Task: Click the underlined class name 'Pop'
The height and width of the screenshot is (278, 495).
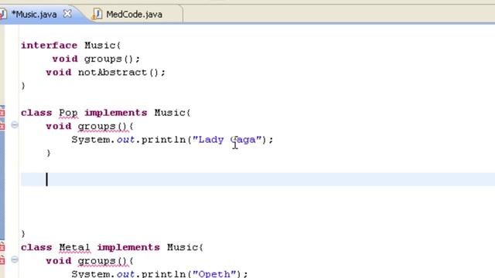Action: [68, 113]
